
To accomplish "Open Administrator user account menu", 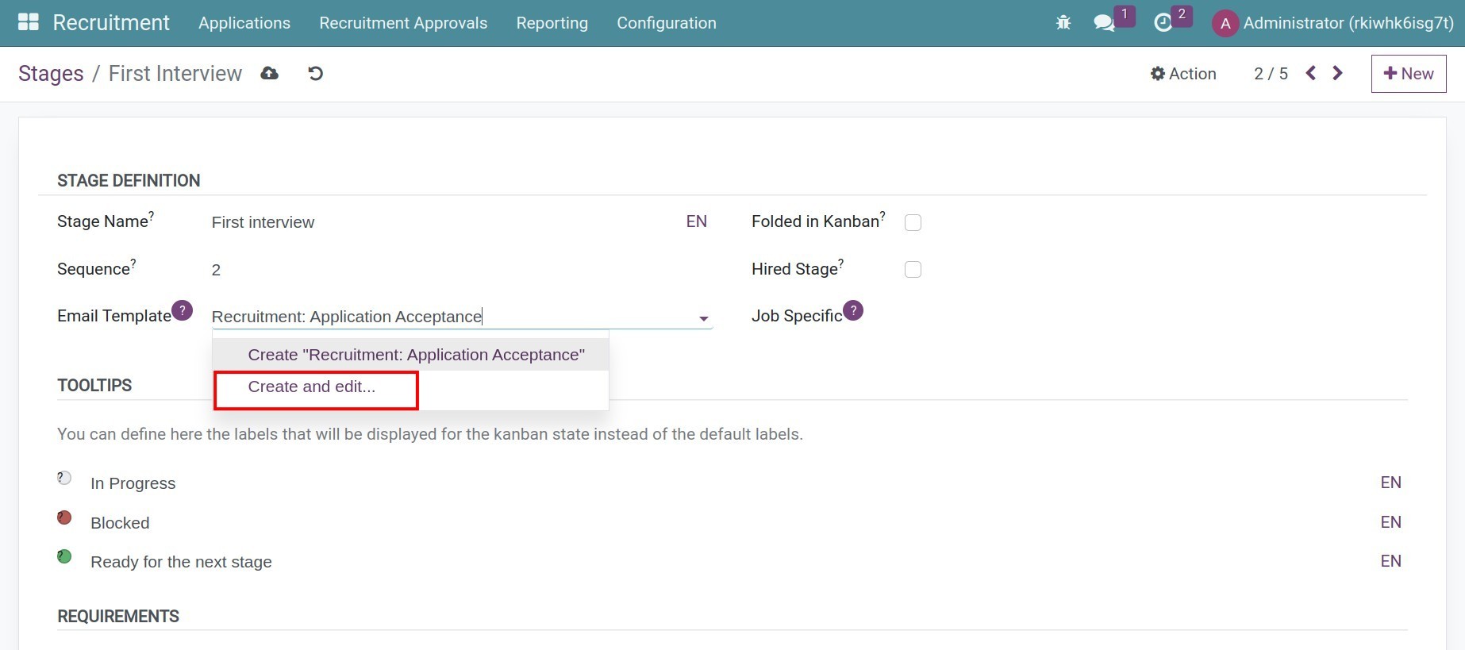I will click(x=1333, y=23).
